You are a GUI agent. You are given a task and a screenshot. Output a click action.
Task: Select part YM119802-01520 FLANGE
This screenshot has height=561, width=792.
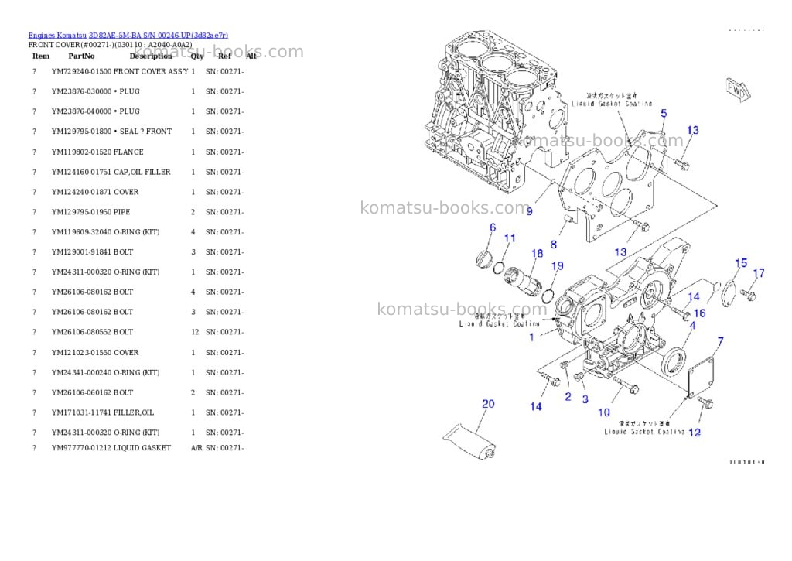(x=97, y=152)
